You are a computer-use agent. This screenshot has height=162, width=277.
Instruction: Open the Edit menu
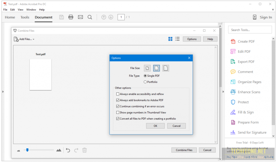pyautogui.click(x=12, y=9)
